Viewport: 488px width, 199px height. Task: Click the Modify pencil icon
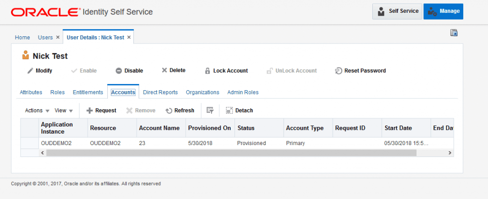point(30,71)
